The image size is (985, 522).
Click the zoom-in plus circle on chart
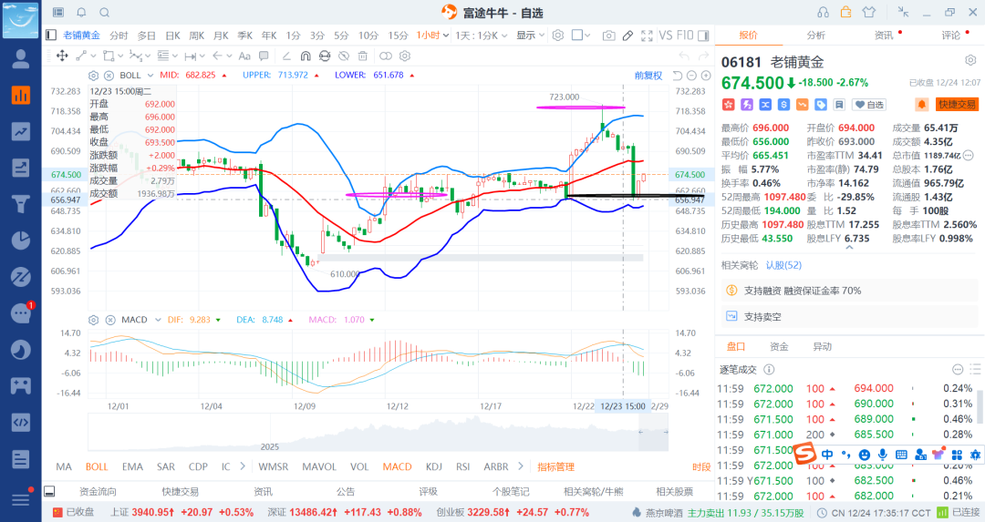706,76
